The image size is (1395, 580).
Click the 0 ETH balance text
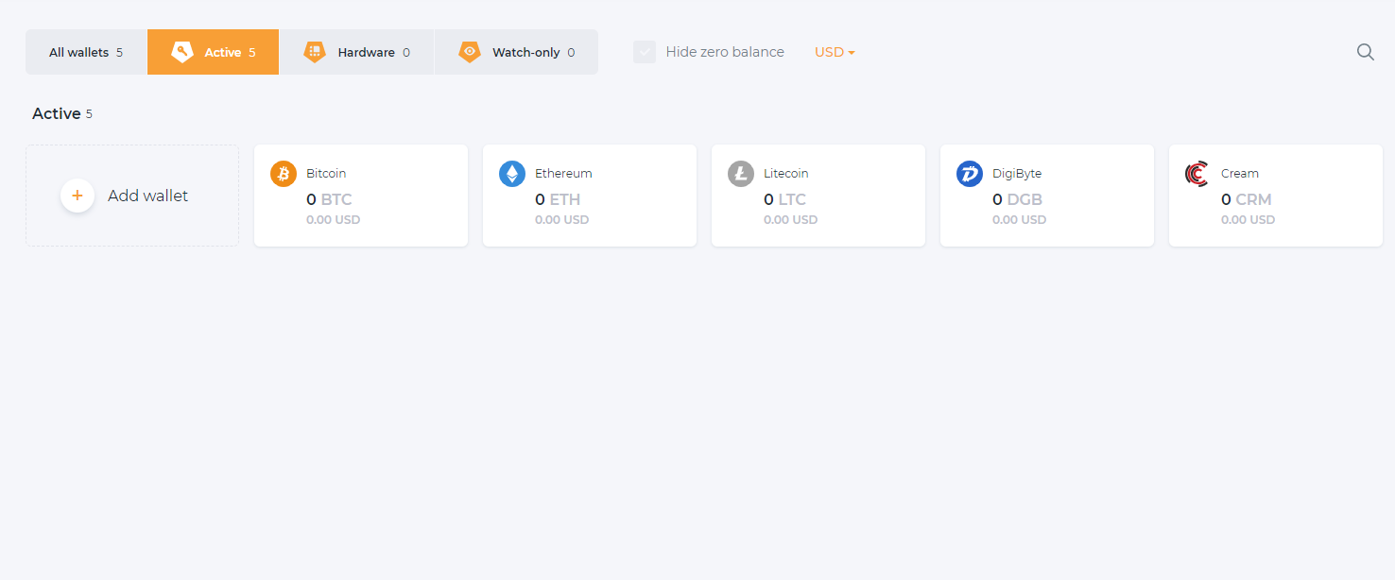(558, 199)
